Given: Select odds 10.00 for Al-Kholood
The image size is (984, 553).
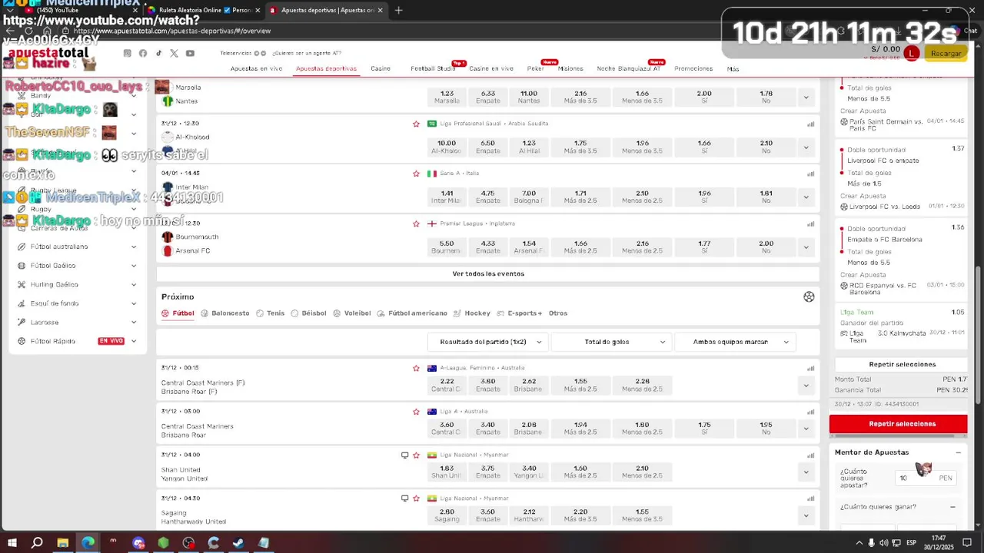Looking at the screenshot, I should click(447, 147).
